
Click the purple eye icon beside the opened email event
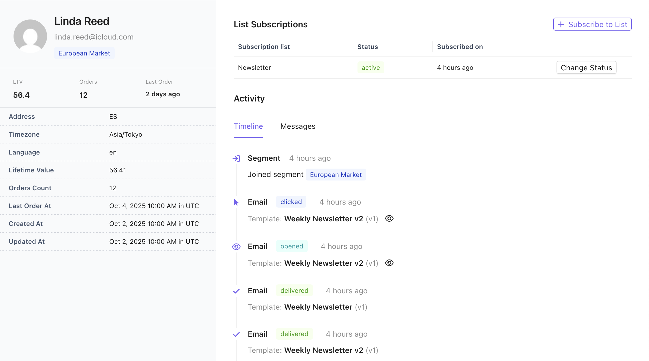(x=236, y=247)
